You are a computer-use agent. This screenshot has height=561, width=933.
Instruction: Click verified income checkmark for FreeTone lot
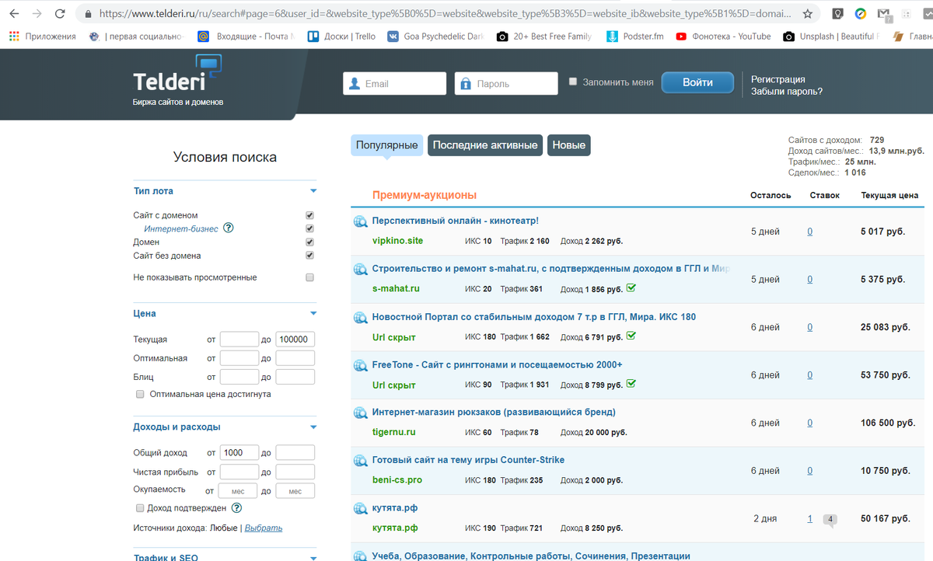pyautogui.click(x=631, y=384)
